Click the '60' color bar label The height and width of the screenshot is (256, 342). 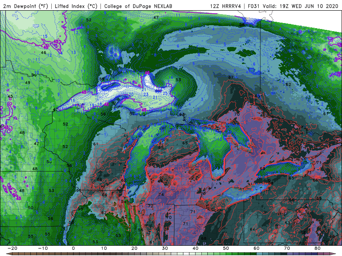(x=256, y=248)
